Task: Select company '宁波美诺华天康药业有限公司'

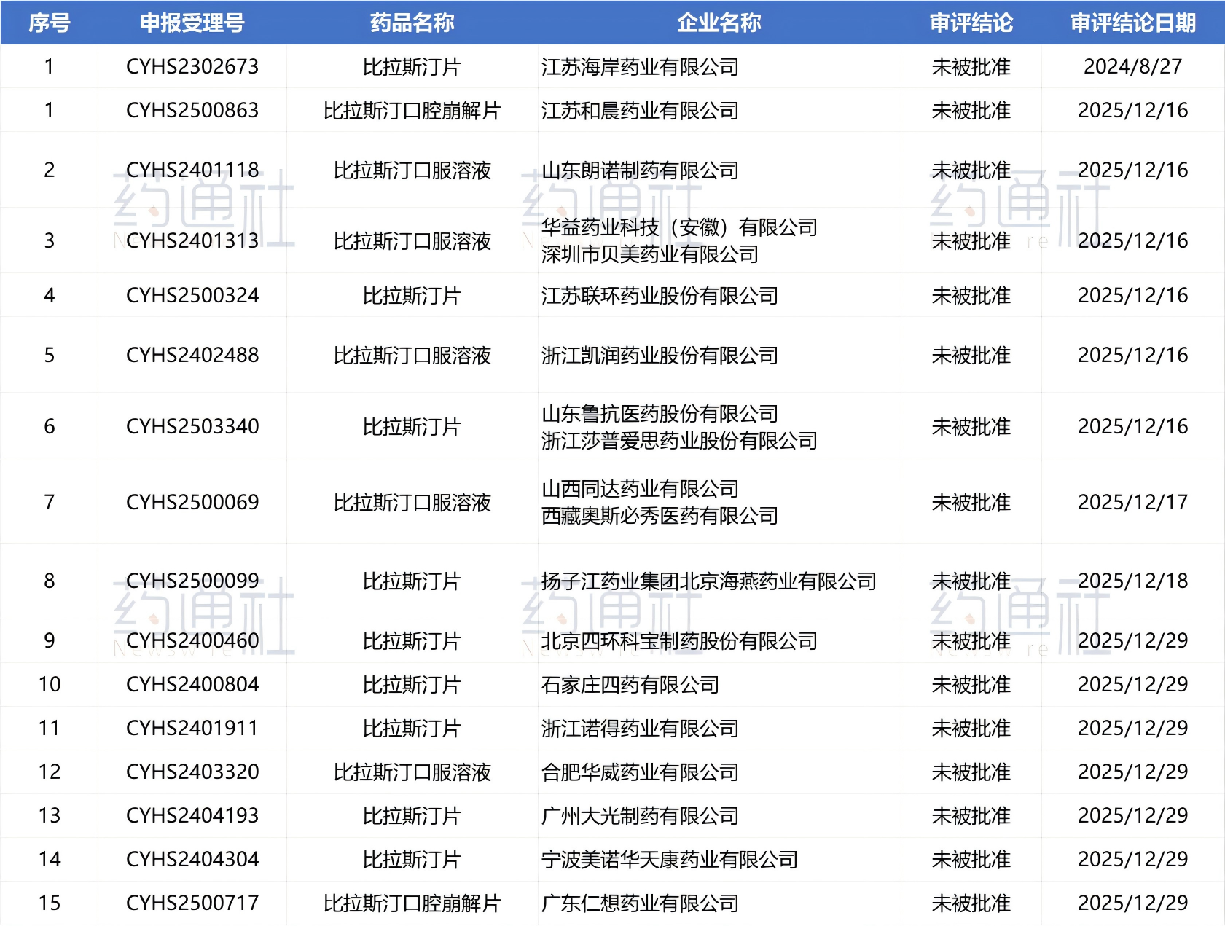Action: [x=669, y=860]
